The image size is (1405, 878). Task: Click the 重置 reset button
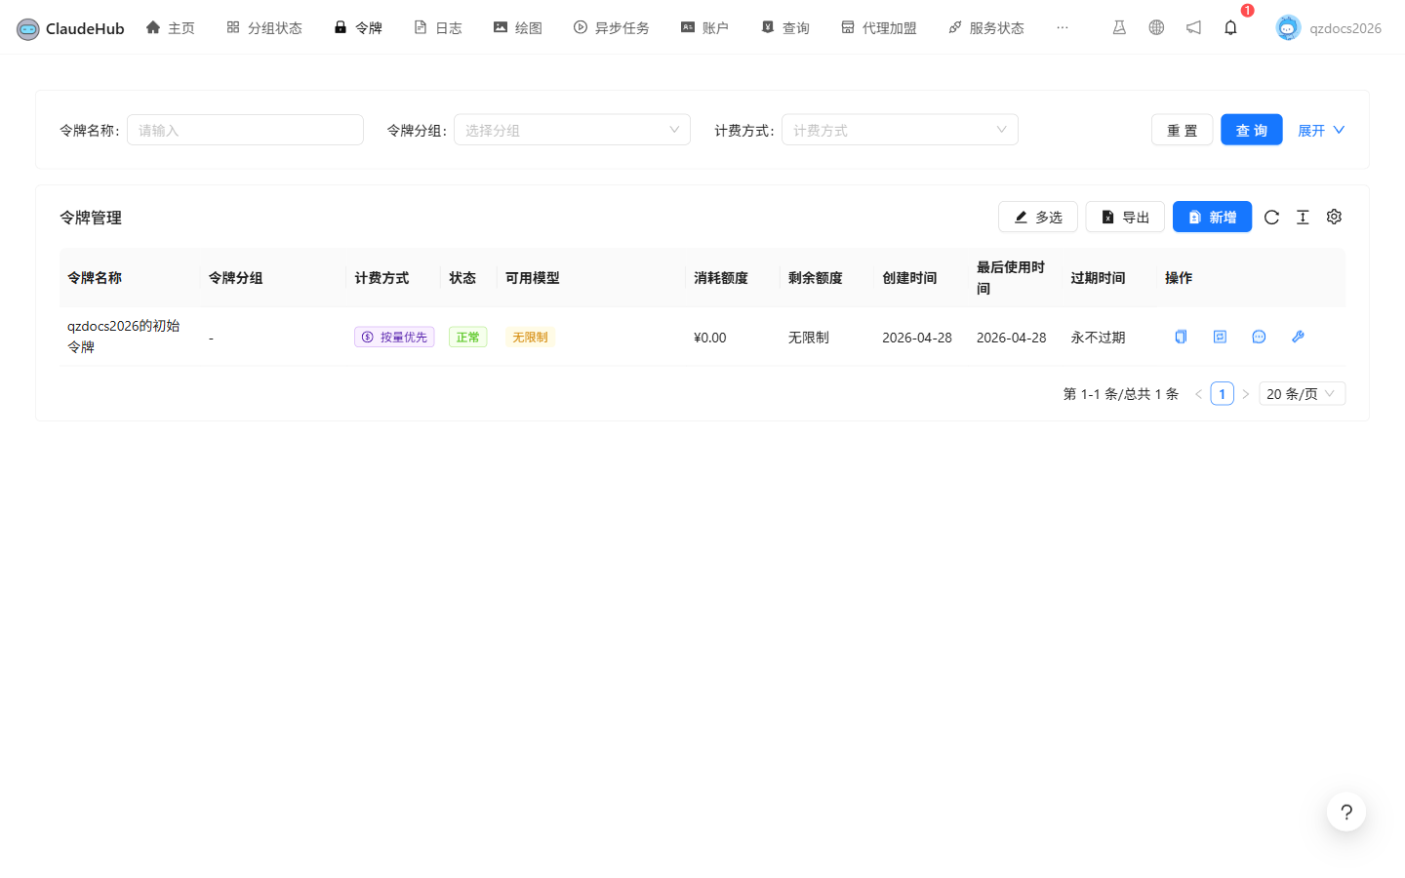click(x=1183, y=130)
